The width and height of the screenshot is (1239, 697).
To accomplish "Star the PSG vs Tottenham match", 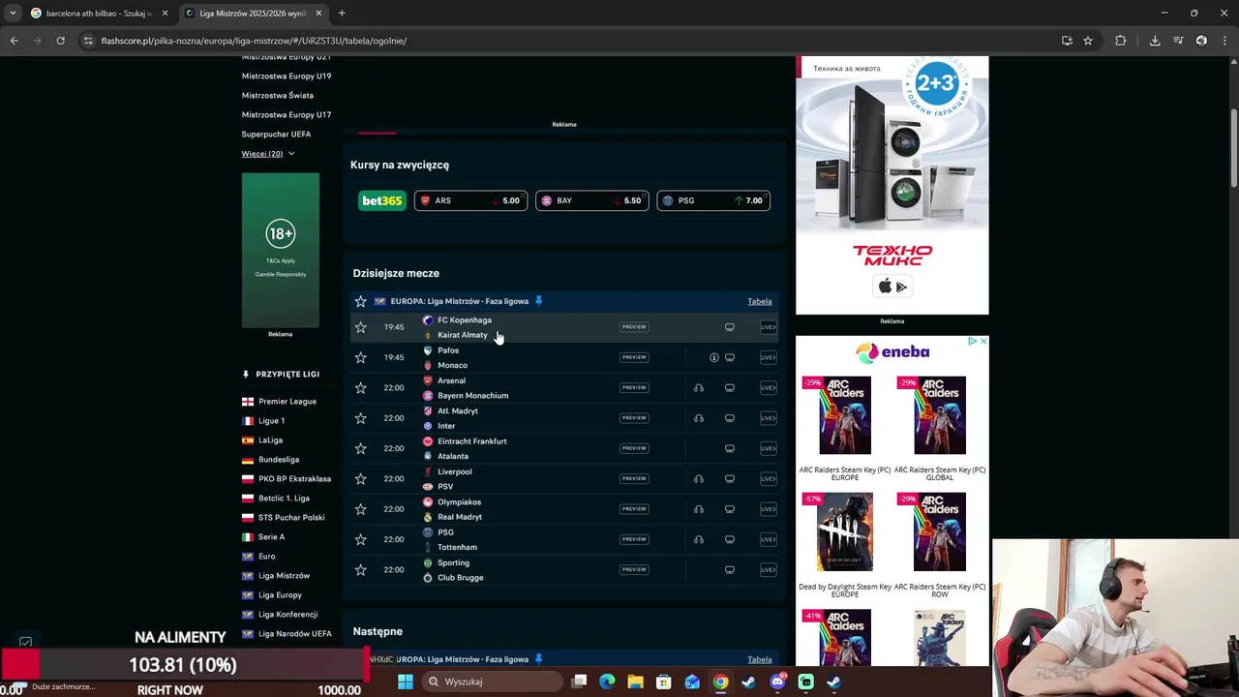I will (360, 539).
